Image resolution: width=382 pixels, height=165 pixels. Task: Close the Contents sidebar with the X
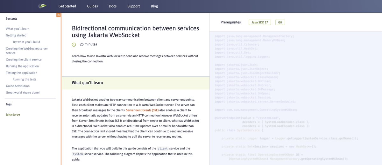click(x=59, y=15)
